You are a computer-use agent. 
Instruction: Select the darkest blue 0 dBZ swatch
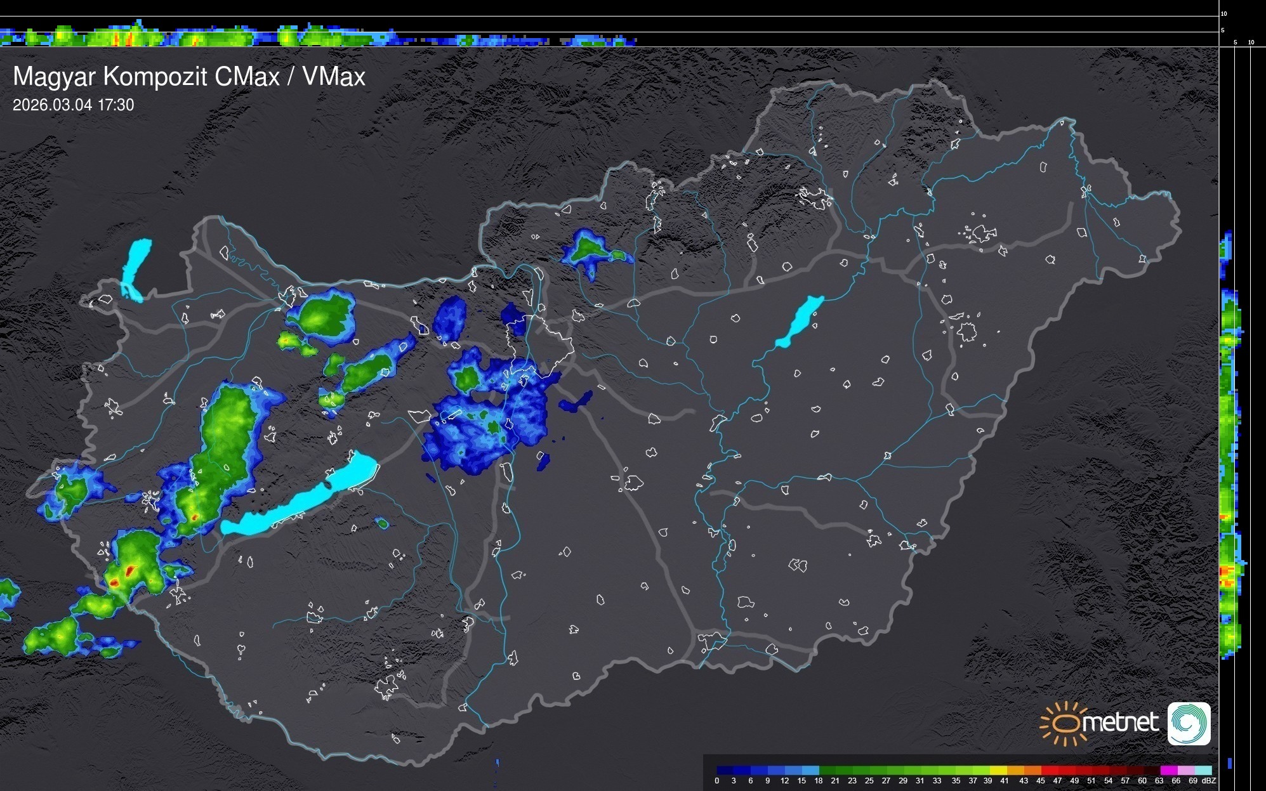click(x=725, y=770)
